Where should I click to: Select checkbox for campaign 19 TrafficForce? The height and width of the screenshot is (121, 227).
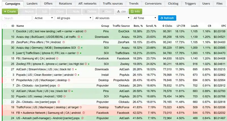[5, 107]
